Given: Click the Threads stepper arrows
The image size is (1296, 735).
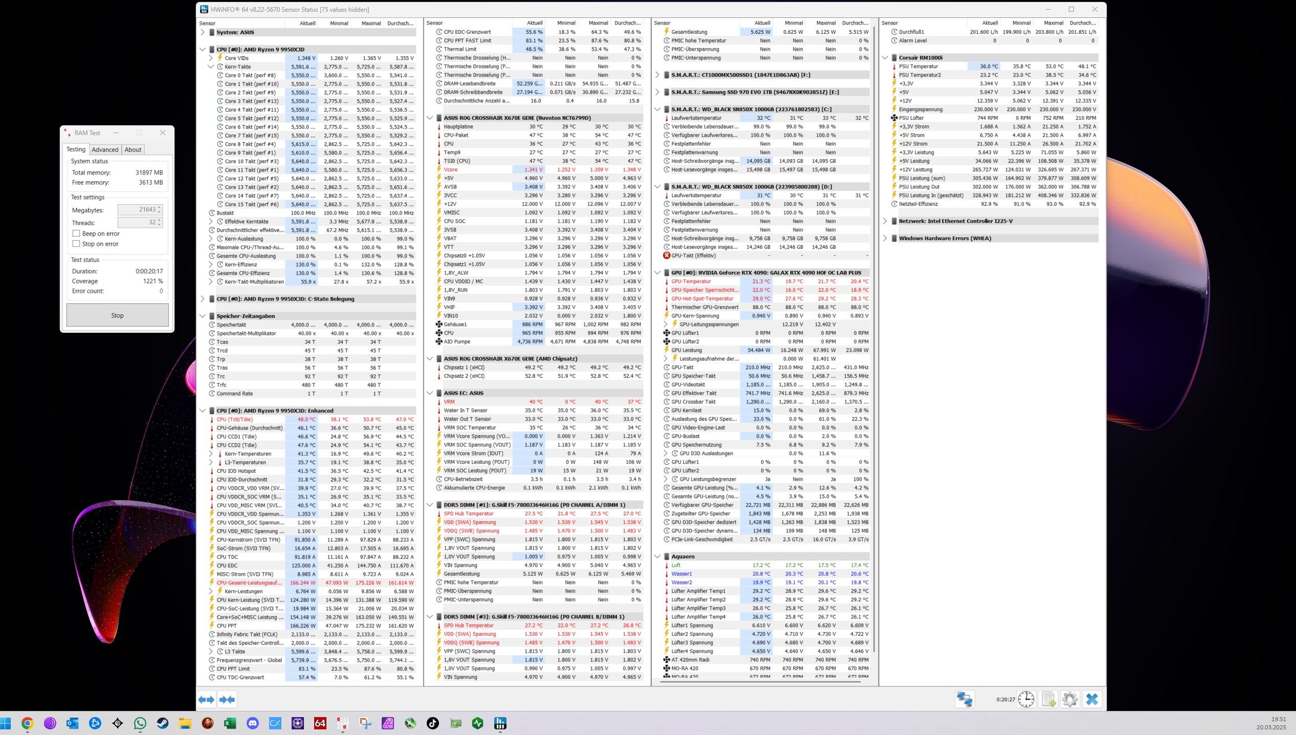Looking at the screenshot, I should (160, 223).
